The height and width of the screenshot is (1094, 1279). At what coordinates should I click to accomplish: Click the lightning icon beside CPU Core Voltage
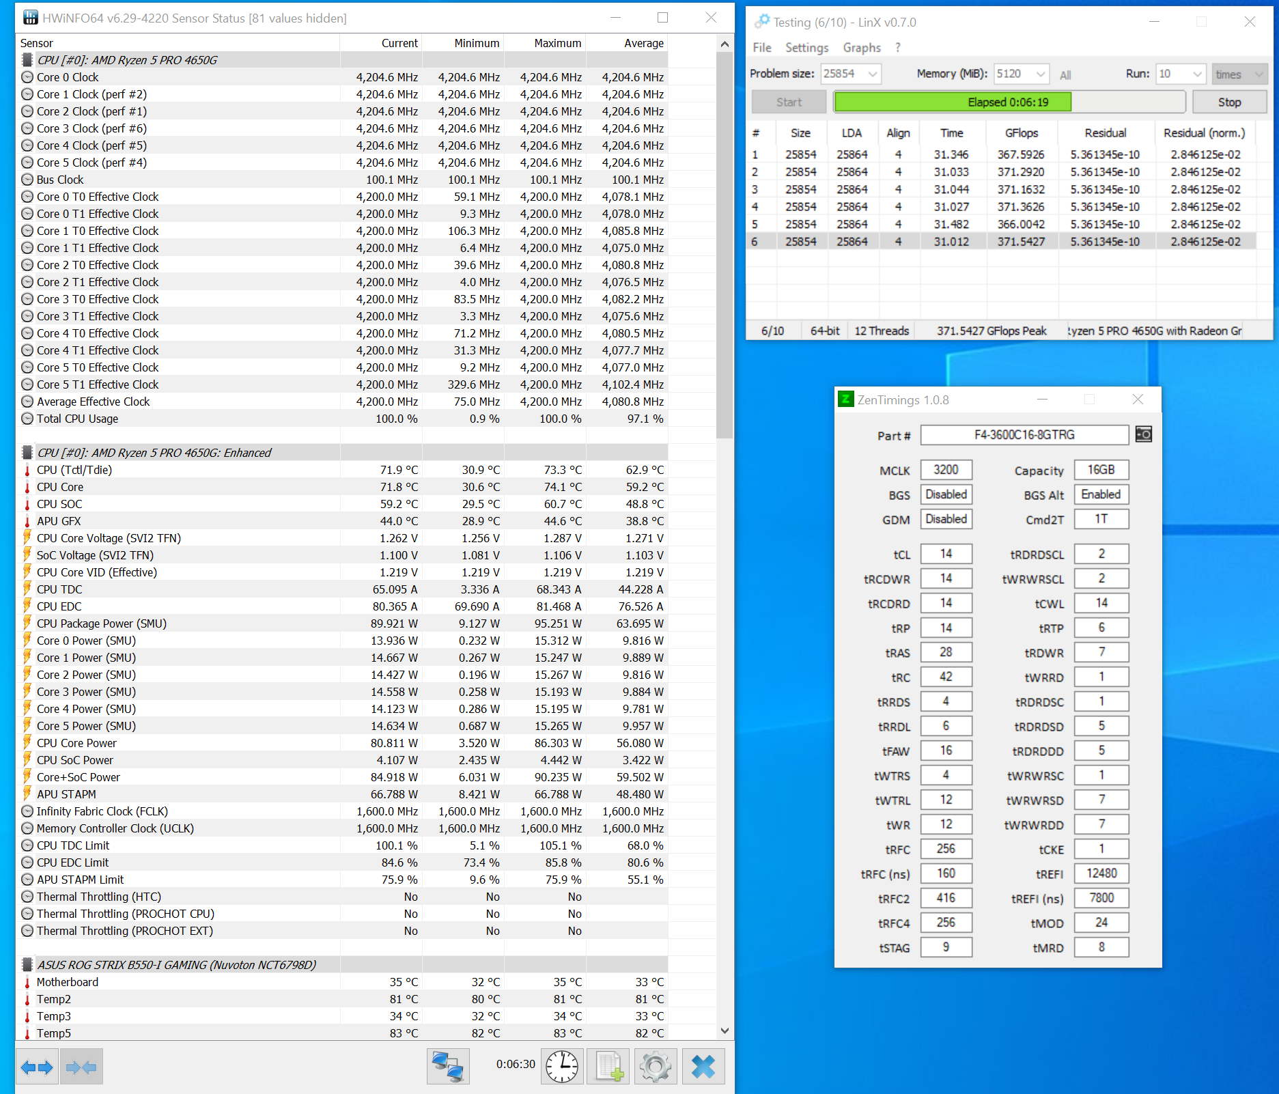point(27,538)
